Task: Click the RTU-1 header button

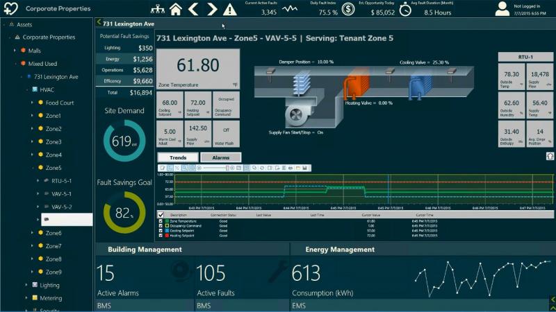Action: tap(525, 57)
